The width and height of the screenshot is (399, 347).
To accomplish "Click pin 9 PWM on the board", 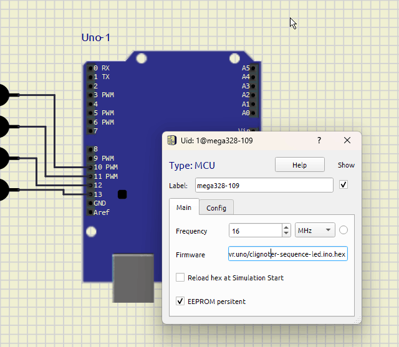I will point(90,158).
